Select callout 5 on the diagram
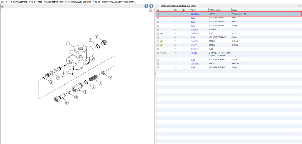This screenshot has height=144, width=302. 97,37
